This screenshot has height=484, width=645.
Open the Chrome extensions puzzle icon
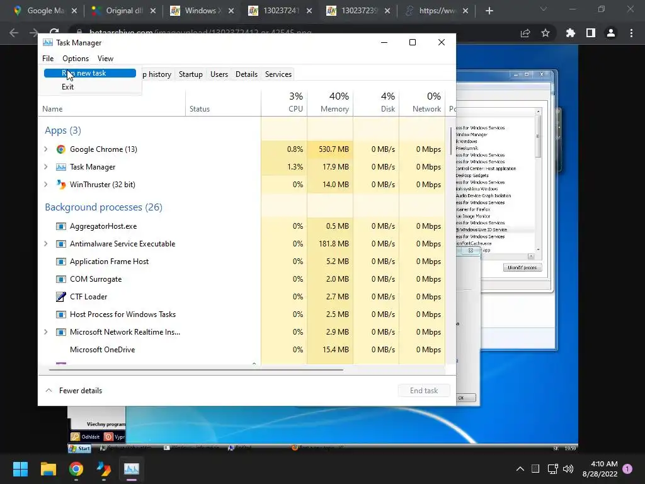(x=571, y=33)
